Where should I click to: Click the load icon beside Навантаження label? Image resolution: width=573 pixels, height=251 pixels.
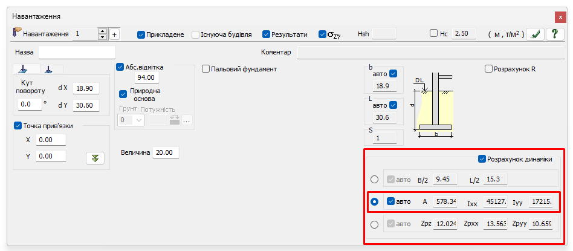coord(17,33)
